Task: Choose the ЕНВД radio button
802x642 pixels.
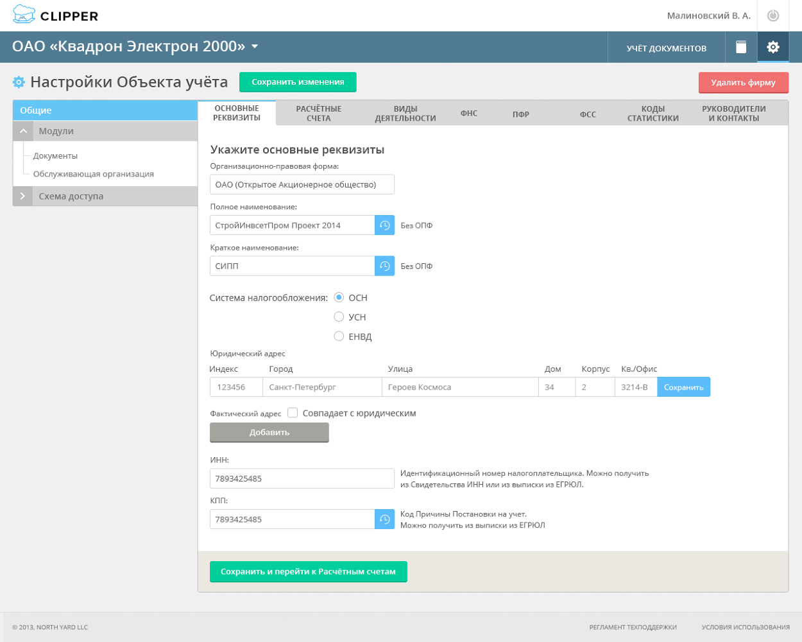Action: (339, 336)
